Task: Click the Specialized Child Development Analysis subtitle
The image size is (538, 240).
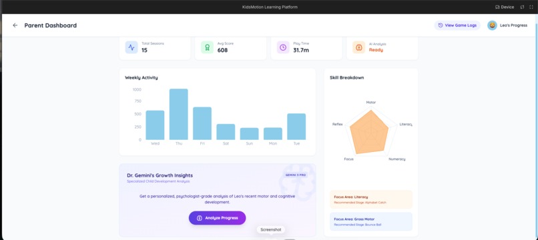Action: 158,181
